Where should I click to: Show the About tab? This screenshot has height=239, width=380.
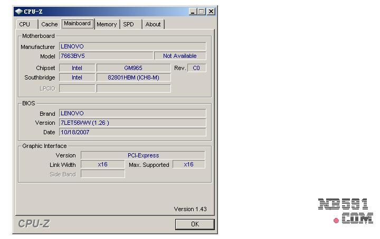(x=153, y=24)
